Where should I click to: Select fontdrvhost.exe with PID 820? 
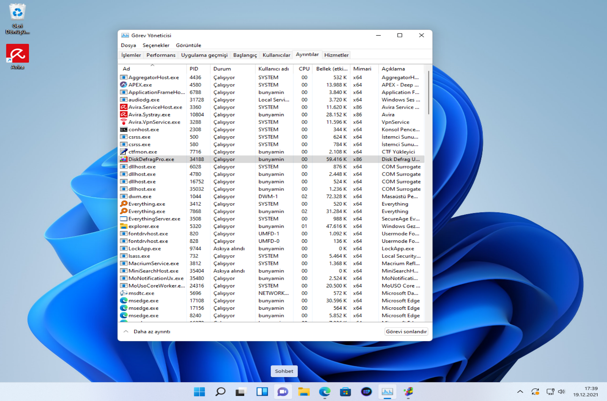[x=272, y=234]
